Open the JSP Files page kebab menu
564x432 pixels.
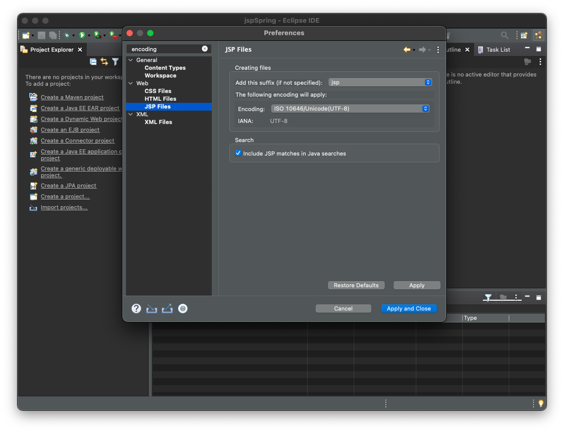pos(438,50)
